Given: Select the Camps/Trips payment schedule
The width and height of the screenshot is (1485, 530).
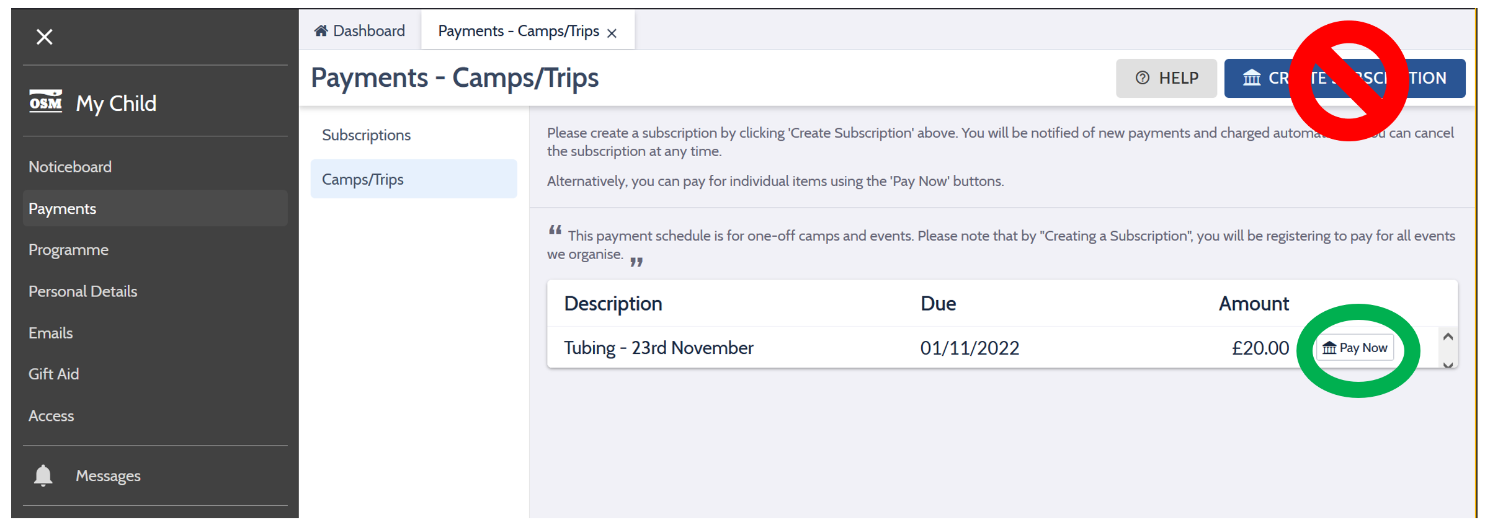Looking at the screenshot, I should click(x=363, y=179).
